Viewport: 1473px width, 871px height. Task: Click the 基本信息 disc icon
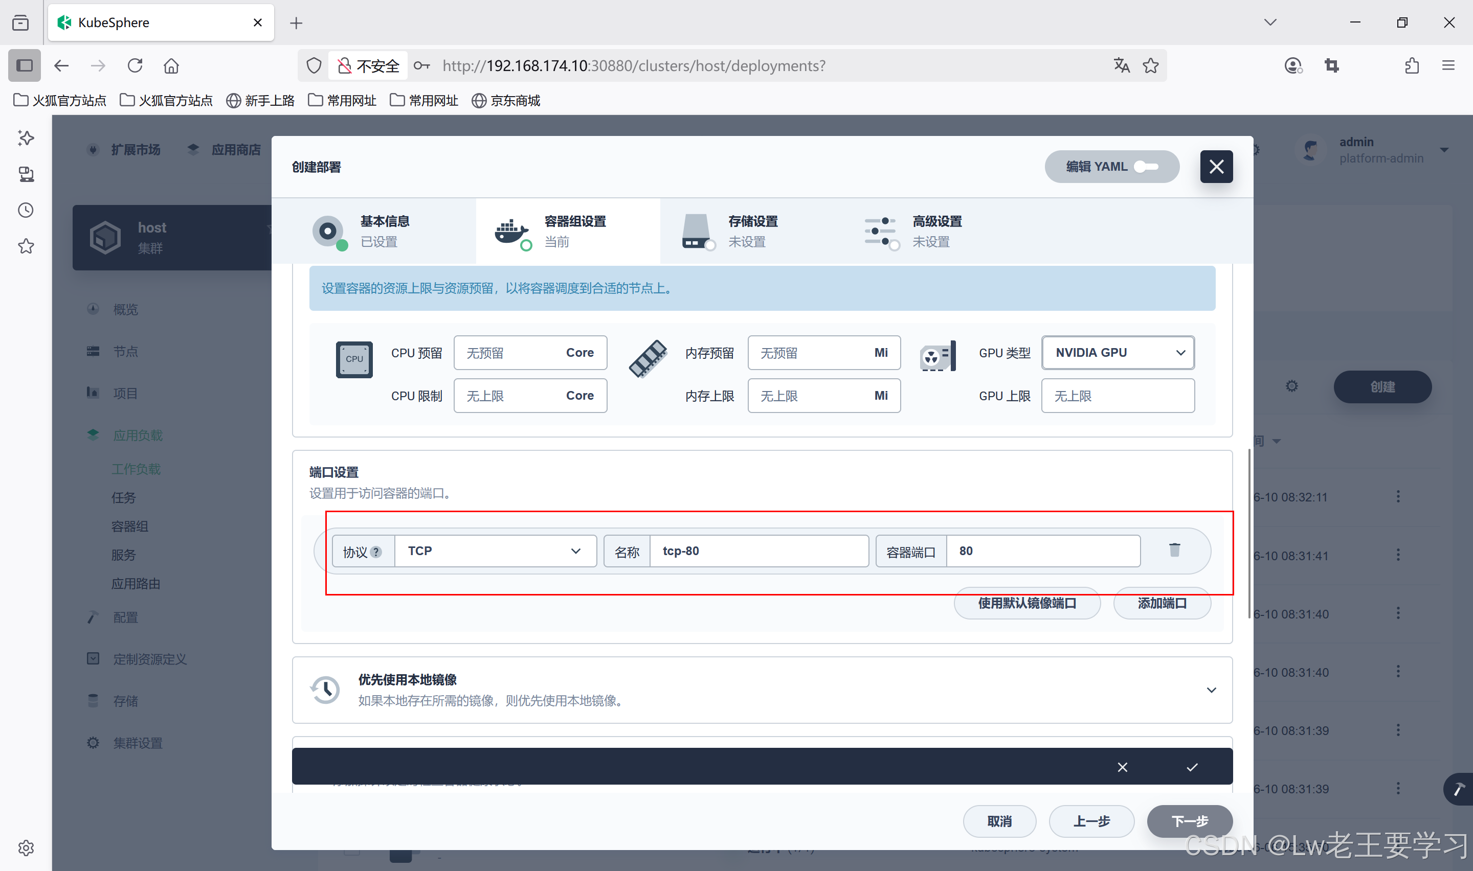point(328,232)
